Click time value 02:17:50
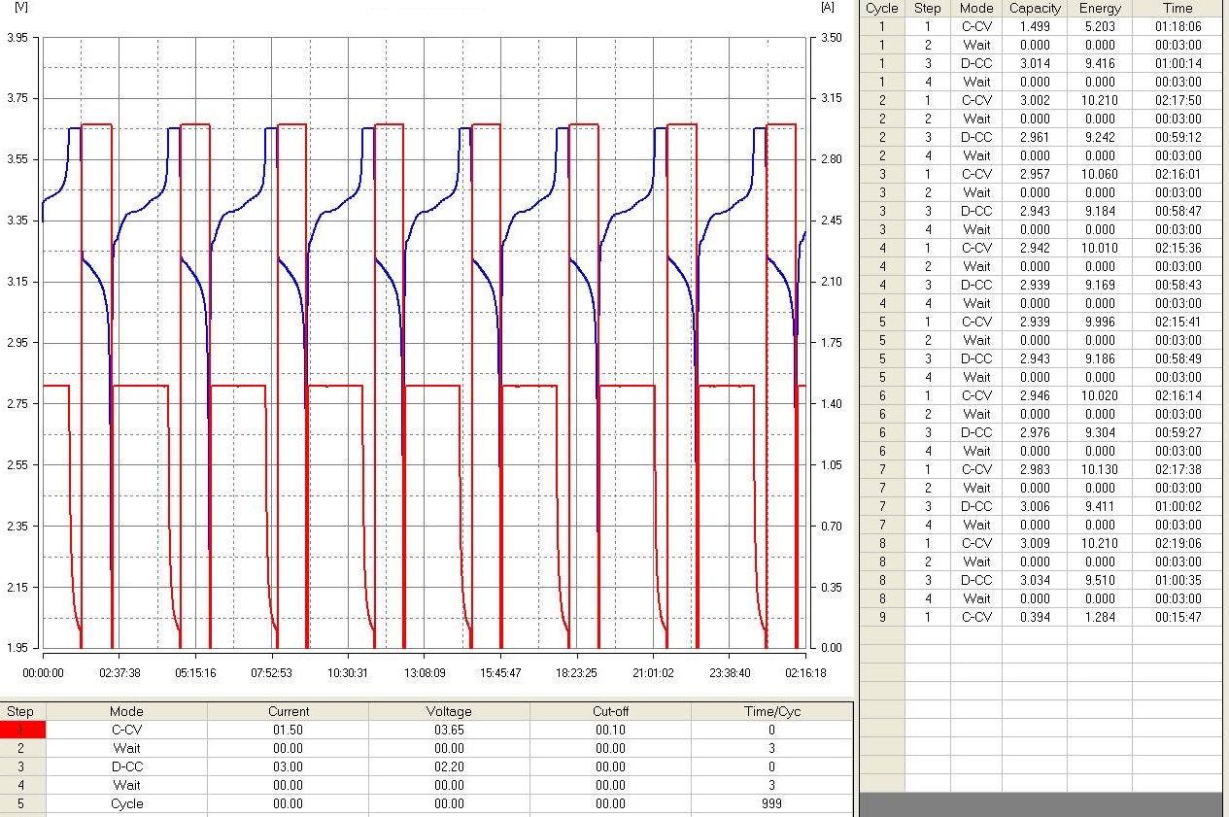This screenshot has width=1229, height=817. (1178, 100)
